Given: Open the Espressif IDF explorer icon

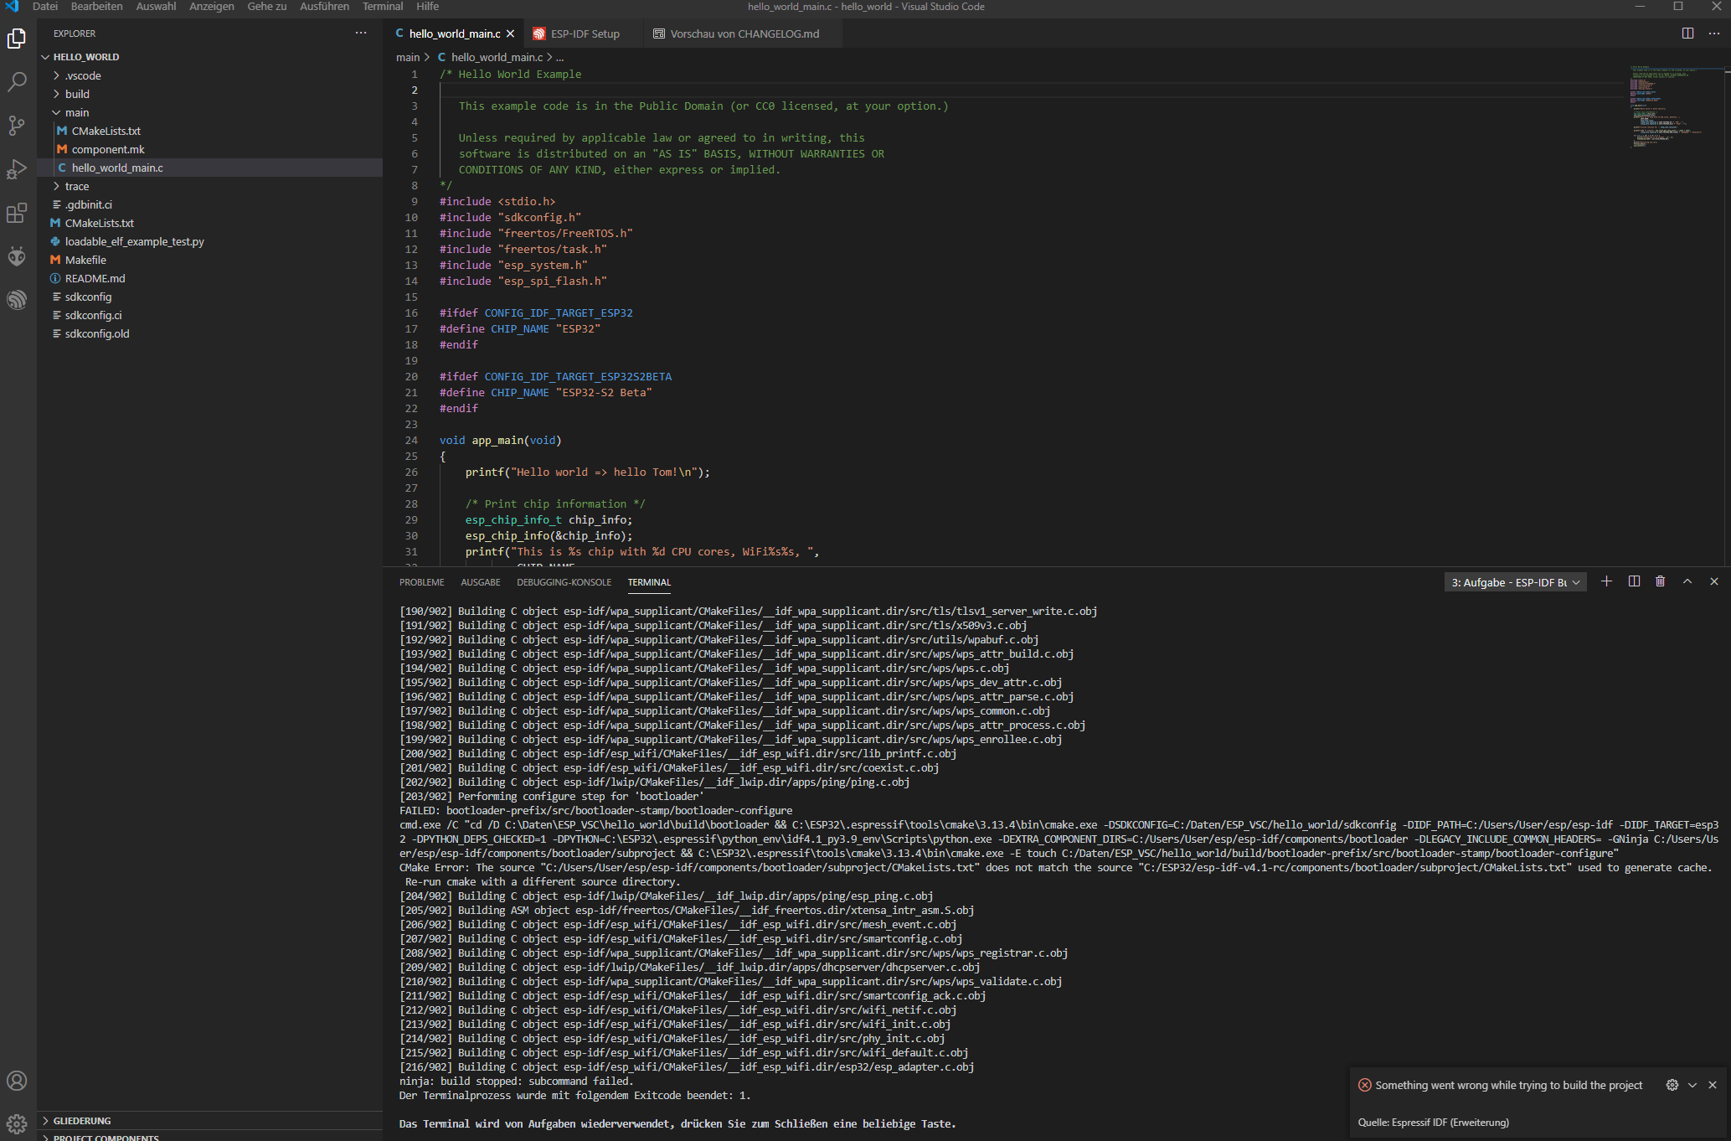Looking at the screenshot, I should point(17,299).
